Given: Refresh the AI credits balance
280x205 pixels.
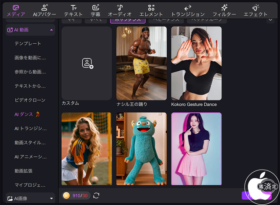Looking at the screenshot, I should point(96,195).
